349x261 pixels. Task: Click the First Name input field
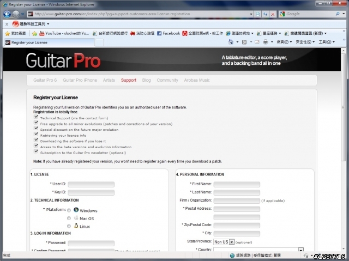tap(237, 184)
